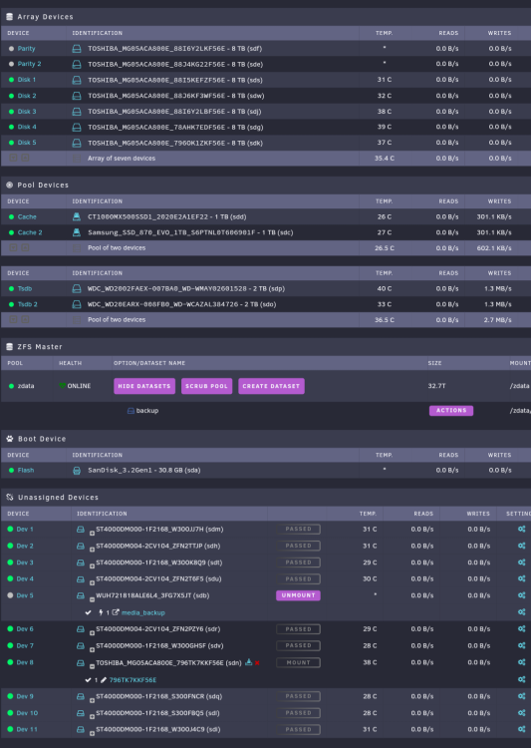The image size is (531, 748).
Task: Expand partitions of Dev 6 (sdr)
Action: click(92, 633)
